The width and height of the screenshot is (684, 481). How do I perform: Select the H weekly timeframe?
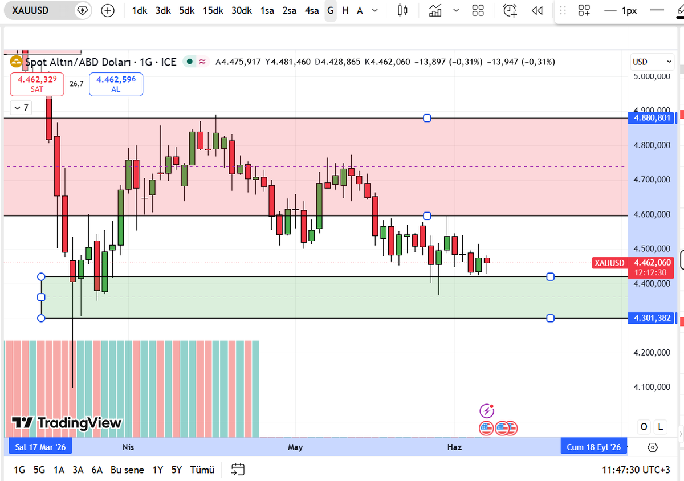345,10
